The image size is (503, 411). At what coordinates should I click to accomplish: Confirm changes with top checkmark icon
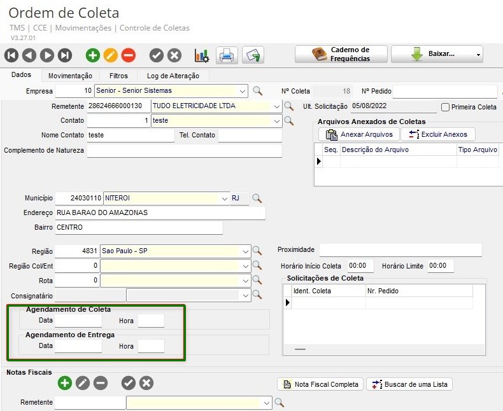(x=157, y=55)
